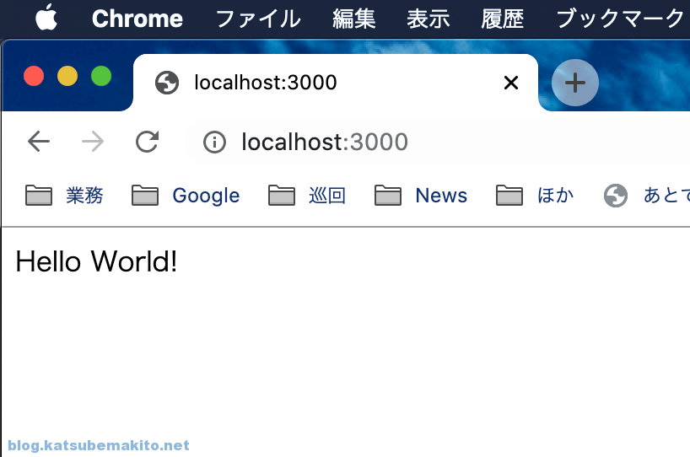
Task: Click the back navigation arrow
Action: 39,142
